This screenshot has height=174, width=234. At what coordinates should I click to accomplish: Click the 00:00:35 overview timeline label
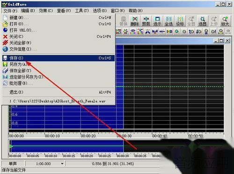[140, 156]
